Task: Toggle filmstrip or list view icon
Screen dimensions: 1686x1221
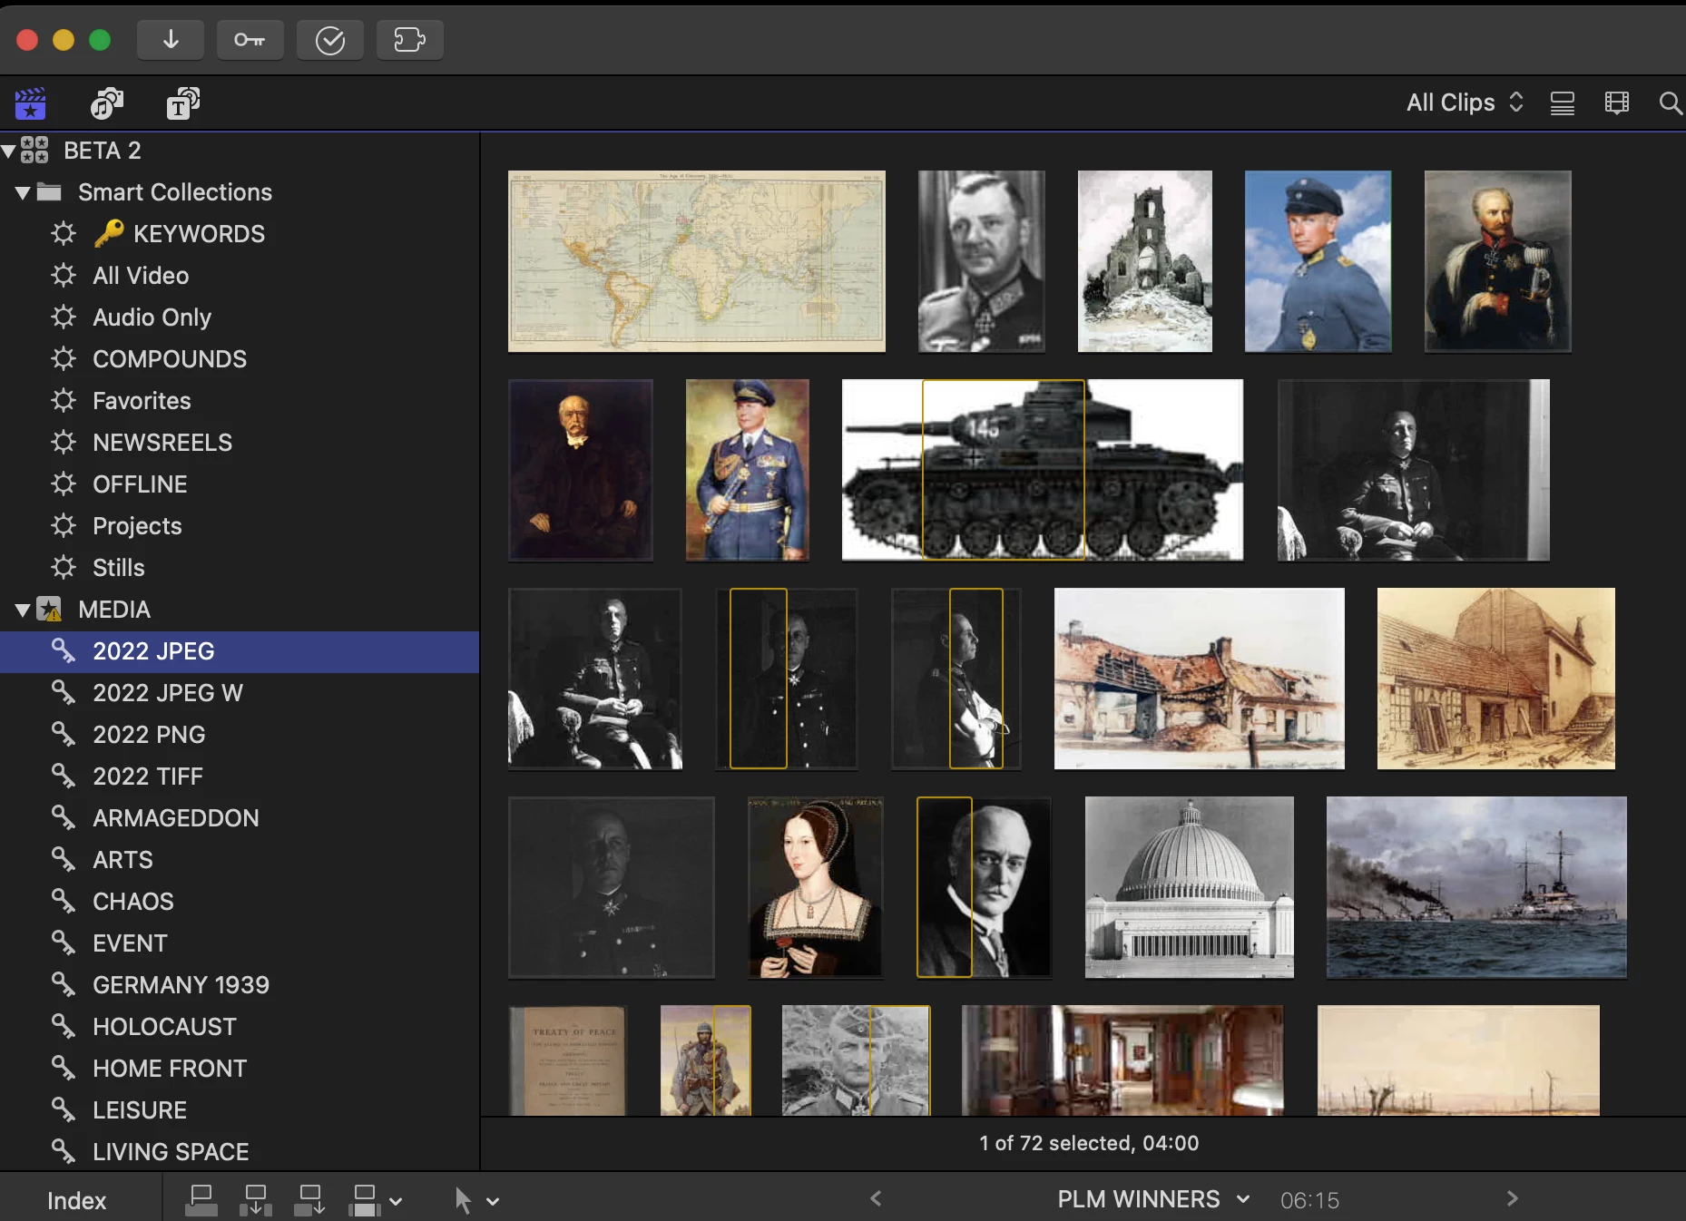Action: point(1563,103)
